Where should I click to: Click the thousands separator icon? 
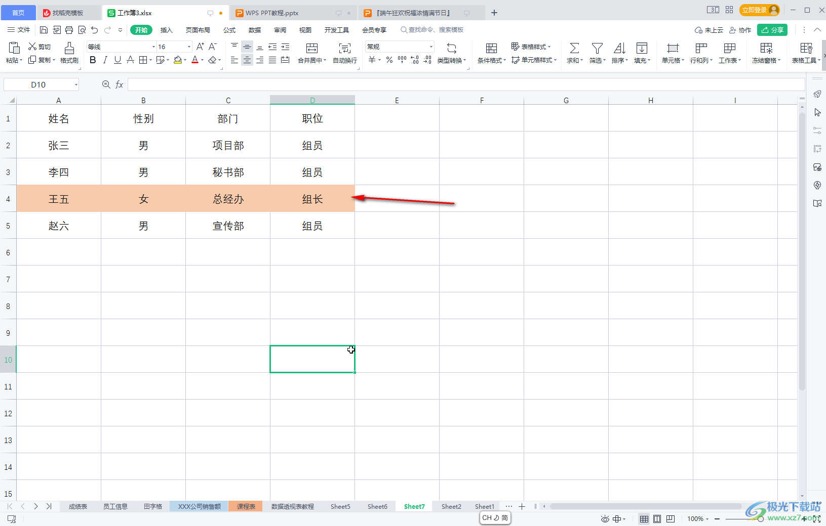click(x=402, y=60)
